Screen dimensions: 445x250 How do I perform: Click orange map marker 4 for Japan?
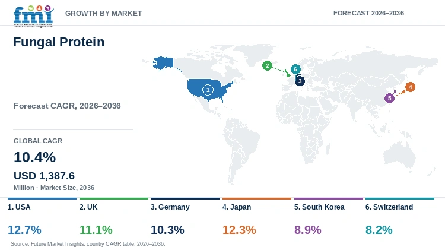[x=410, y=87]
